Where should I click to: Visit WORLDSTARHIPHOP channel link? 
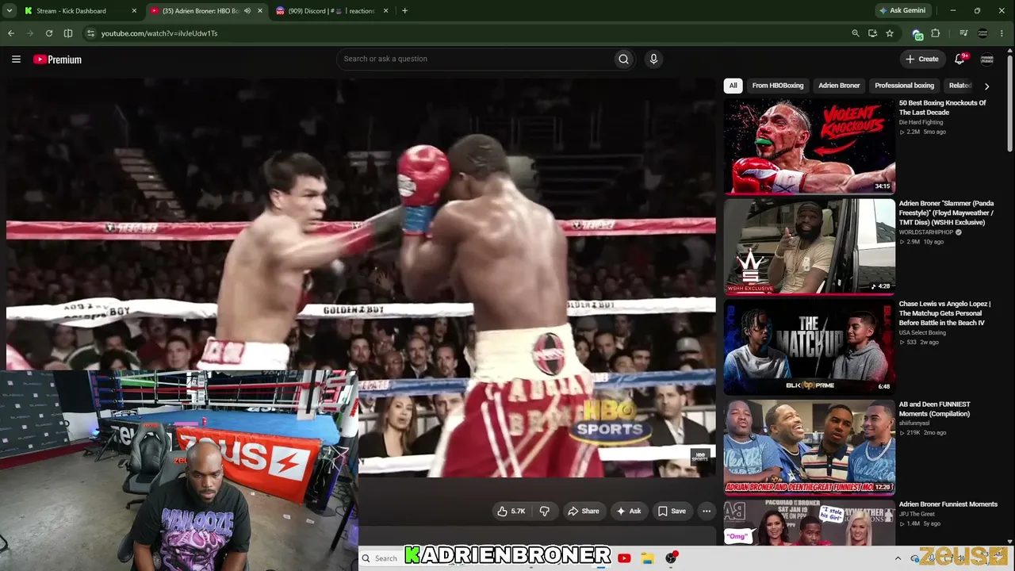(x=925, y=232)
